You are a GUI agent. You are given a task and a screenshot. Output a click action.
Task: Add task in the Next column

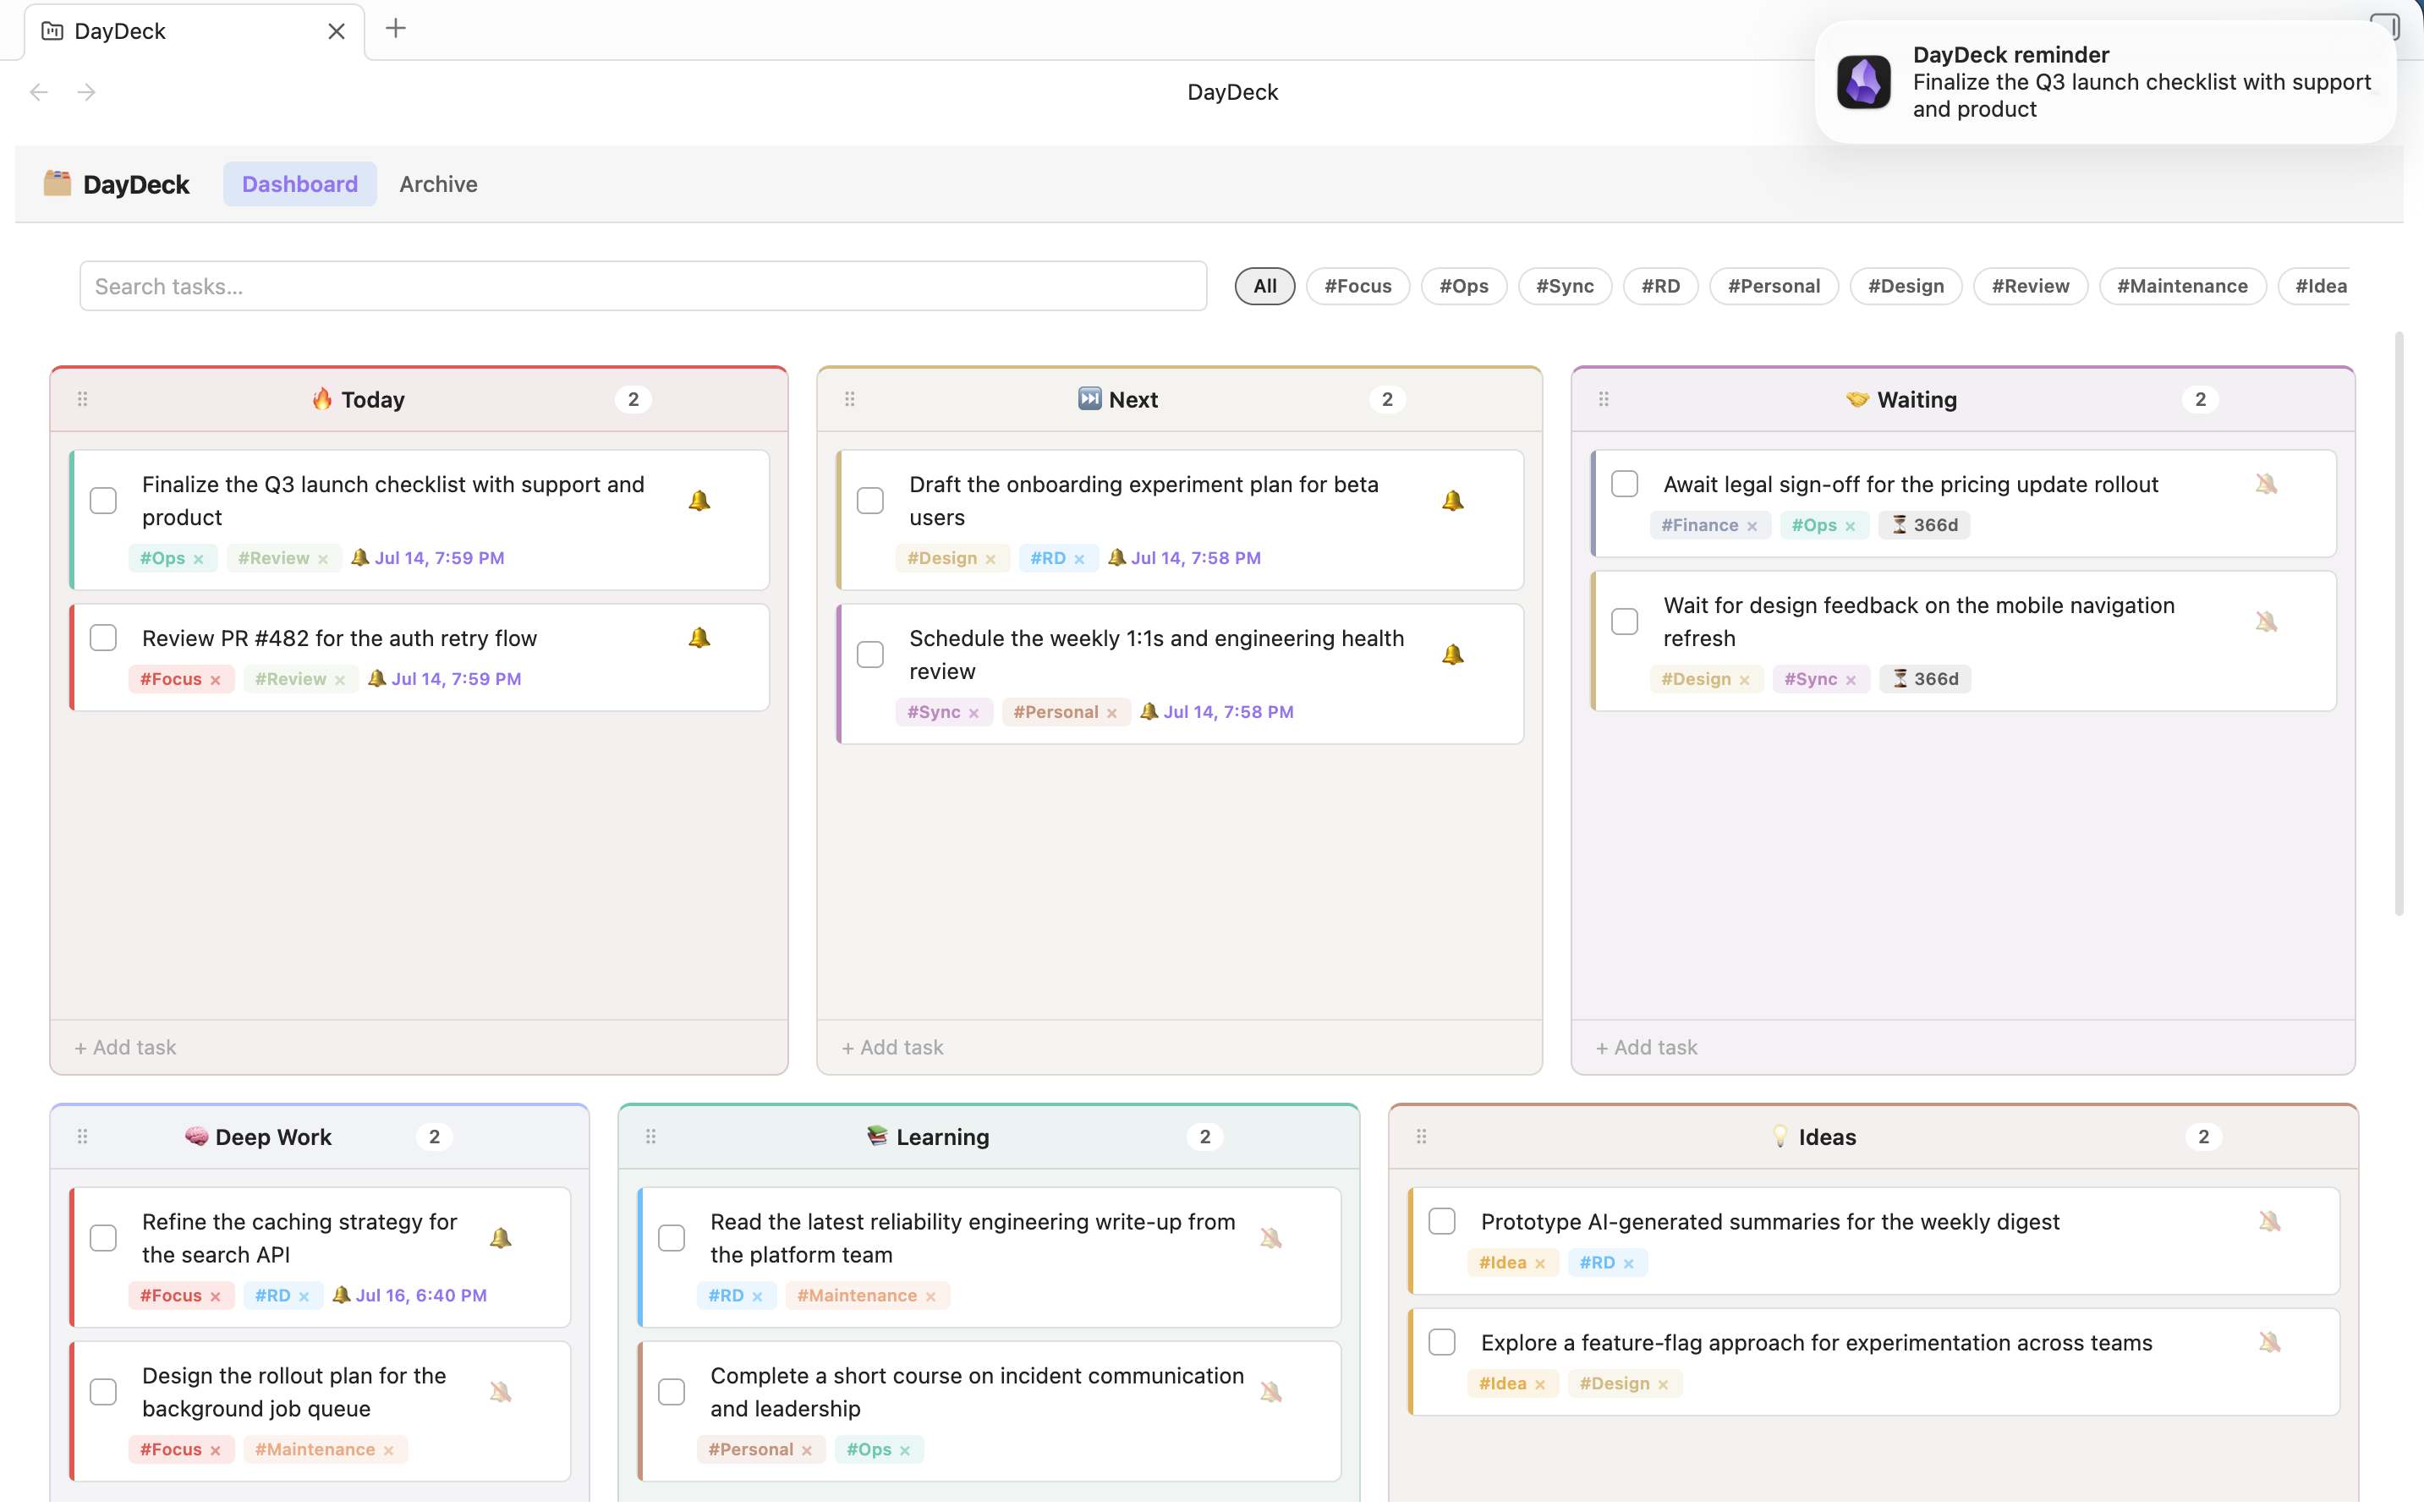(x=892, y=1047)
